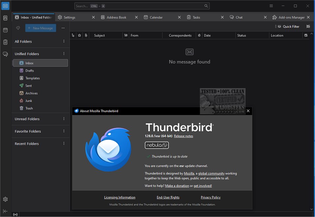The height and width of the screenshot is (217, 315).
Task: Open Chat from the left sidebar icon
Action: tap(5, 54)
